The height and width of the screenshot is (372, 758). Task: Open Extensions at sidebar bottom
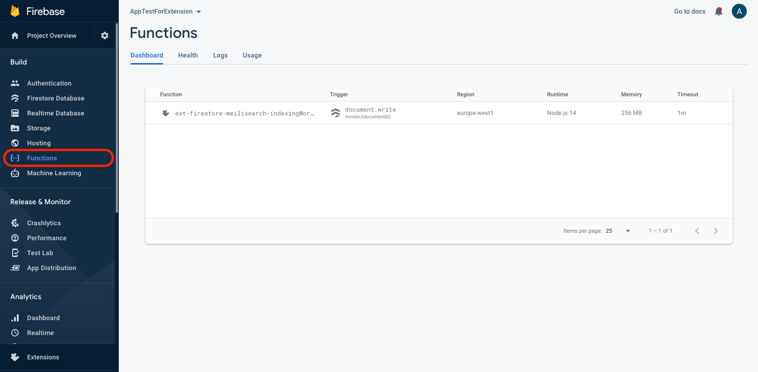pyautogui.click(x=43, y=357)
